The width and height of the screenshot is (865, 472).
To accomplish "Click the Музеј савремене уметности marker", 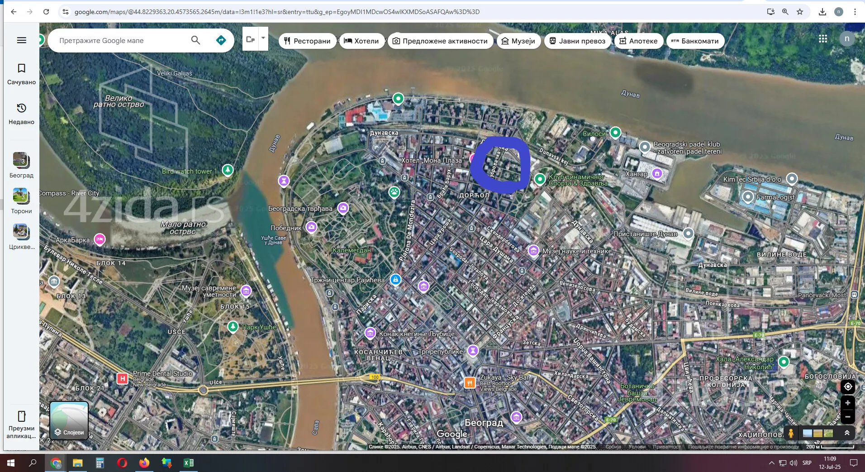I will coord(246,291).
